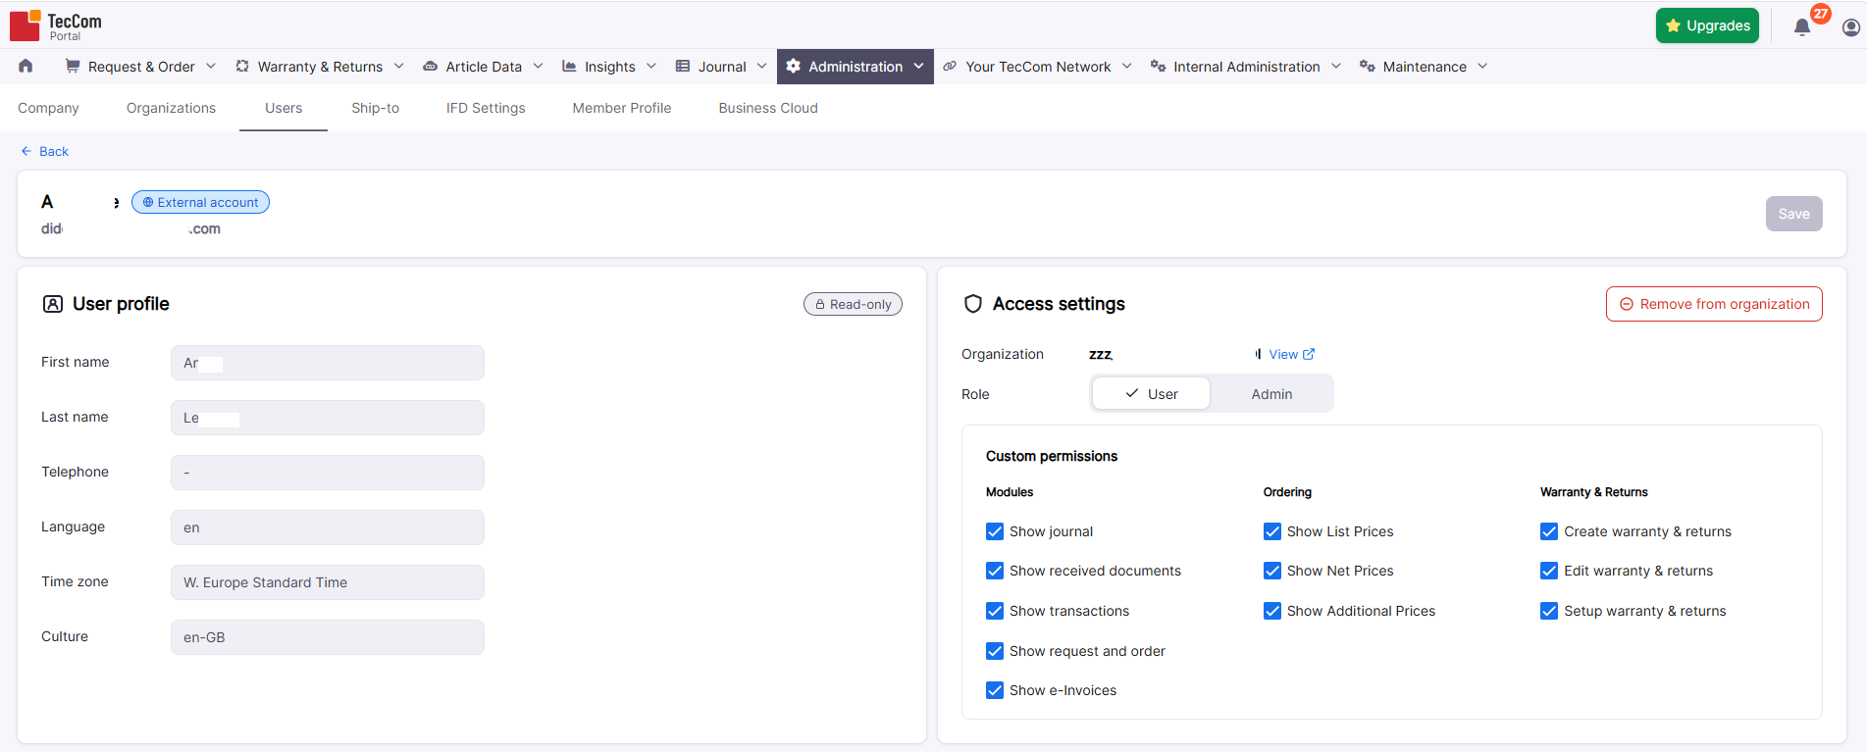Expand the Insights chevron
The height and width of the screenshot is (752, 1867).
pyautogui.click(x=651, y=66)
